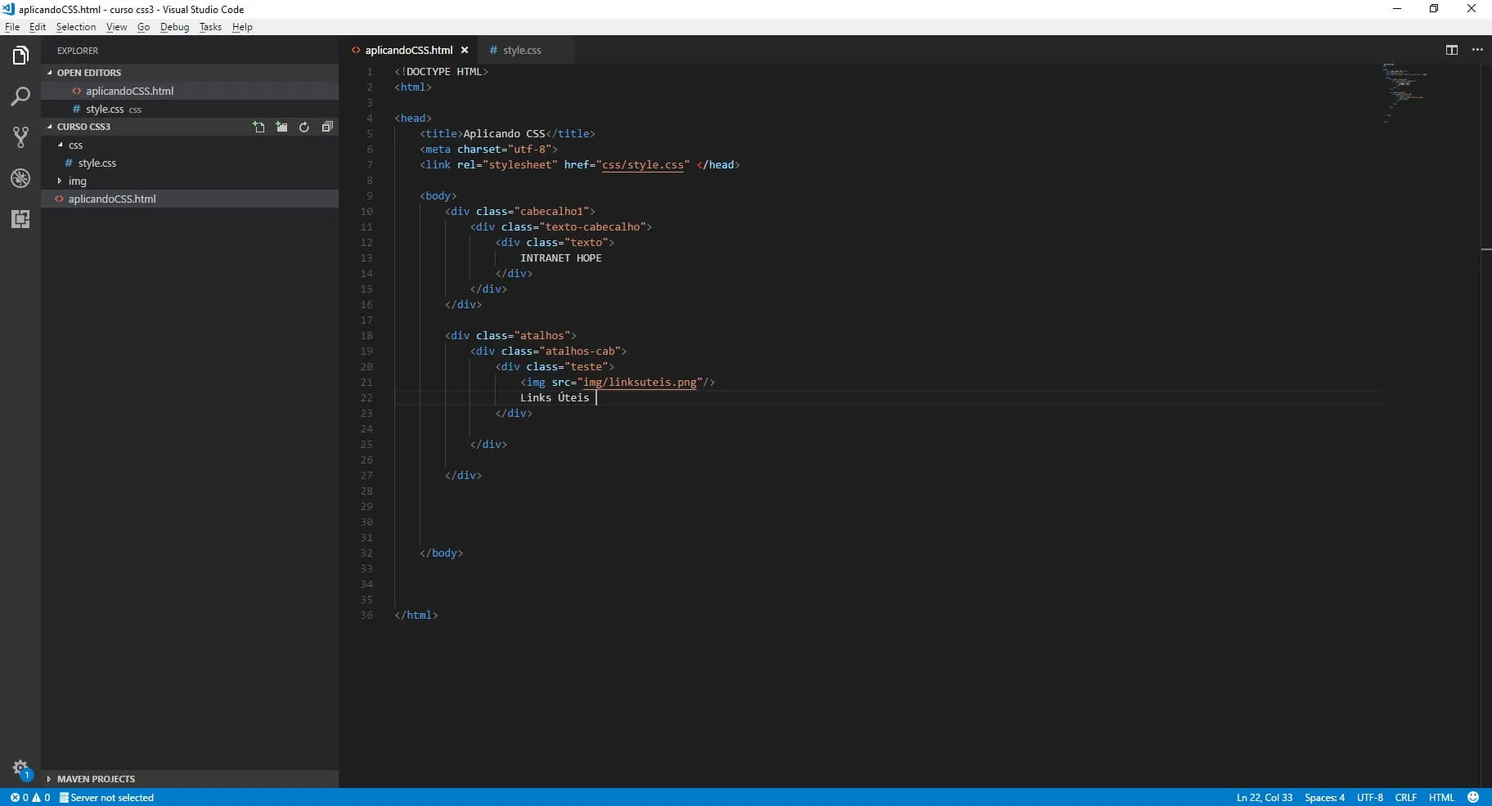Image resolution: width=1492 pixels, height=806 pixels.
Task: Collapse the Open Editors section
Action: click(x=88, y=73)
